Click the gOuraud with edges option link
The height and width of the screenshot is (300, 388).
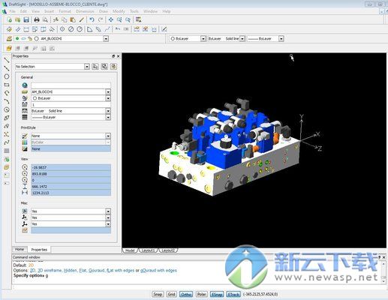(x=158, y=271)
